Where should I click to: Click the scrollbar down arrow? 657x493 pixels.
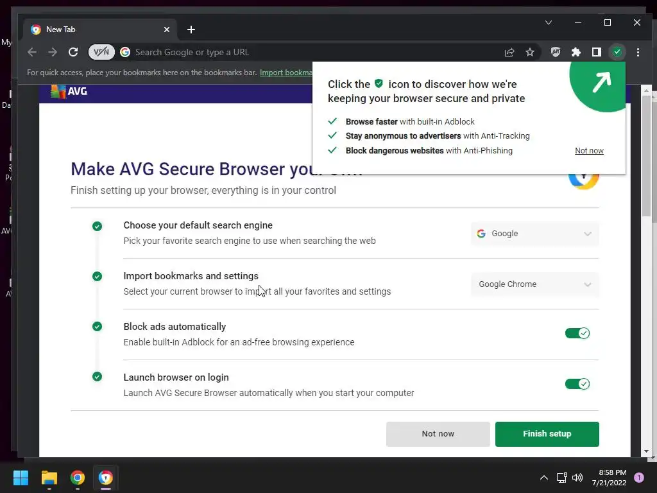click(x=646, y=451)
